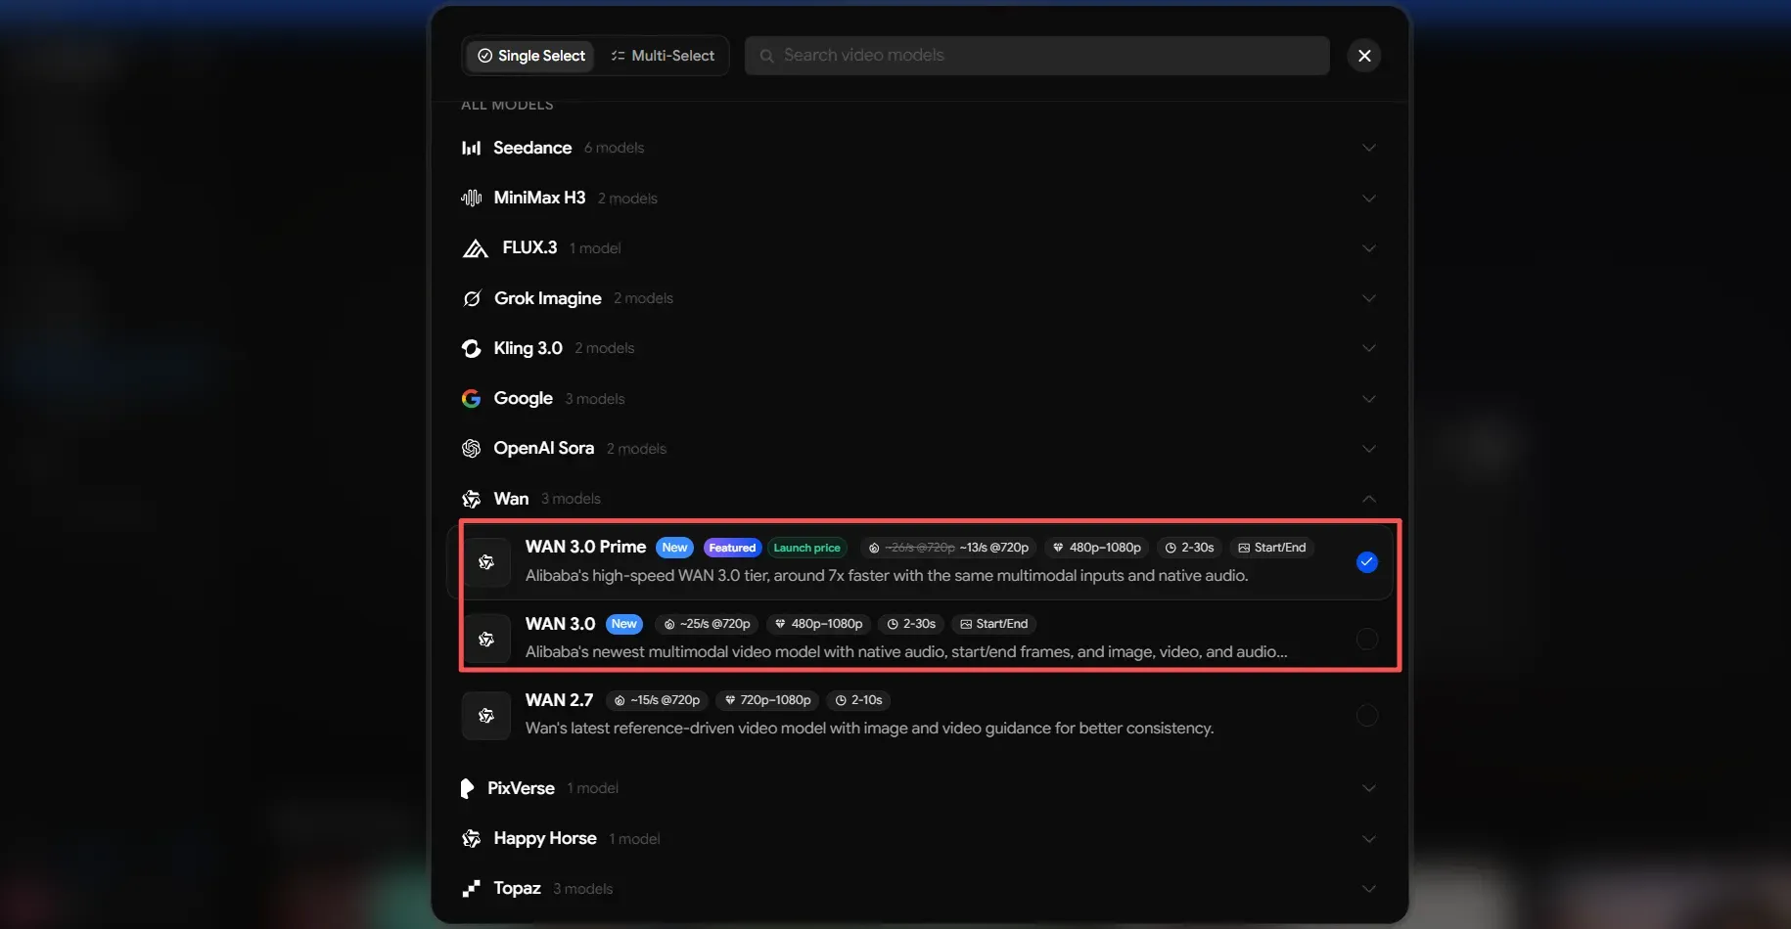Viewport: 1791px width, 929px height.
Task: Click the WAN 3.0 Prime title
Action: click(x=585, y=547)
